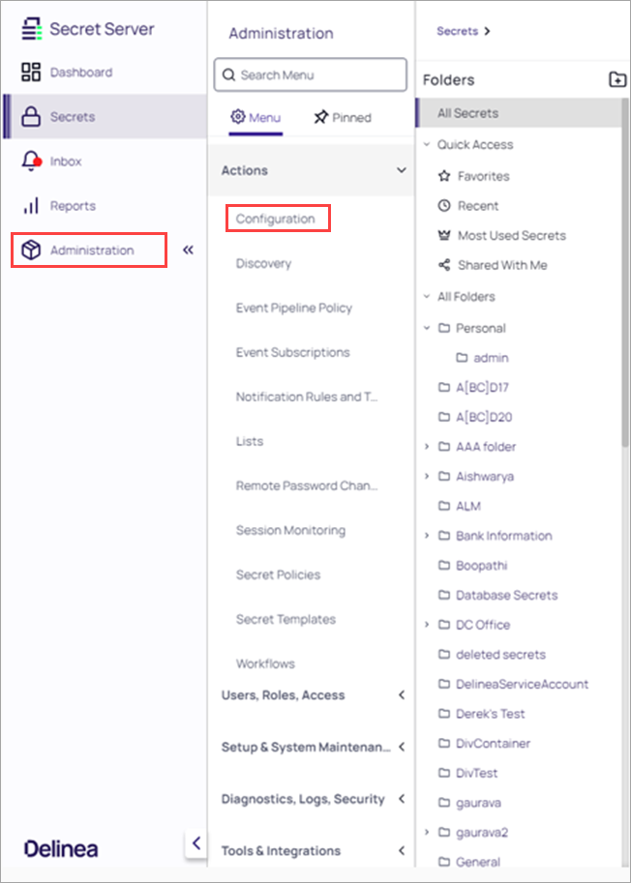The height and width of the screenshot is (883, 631).
Task: Switch to the Pinned tab
Action: click(342, 118)
